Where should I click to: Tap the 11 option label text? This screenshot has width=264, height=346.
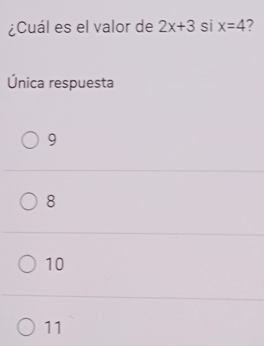[53, 327]
